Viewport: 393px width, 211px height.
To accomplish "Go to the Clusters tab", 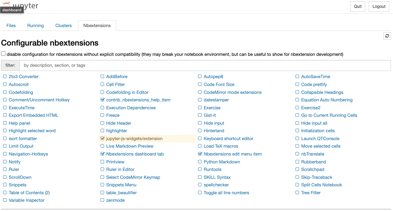I will click(x=64, y=26).
